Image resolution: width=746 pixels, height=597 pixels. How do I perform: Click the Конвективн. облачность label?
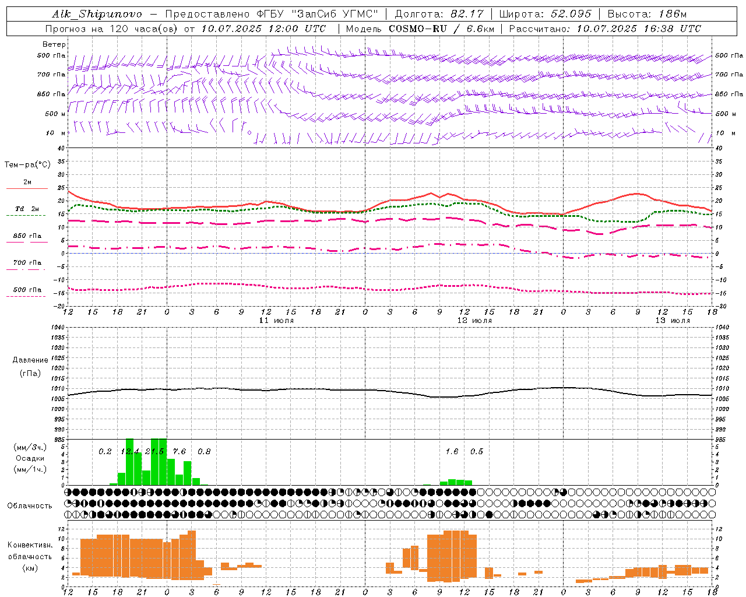[x=30, y=551]
